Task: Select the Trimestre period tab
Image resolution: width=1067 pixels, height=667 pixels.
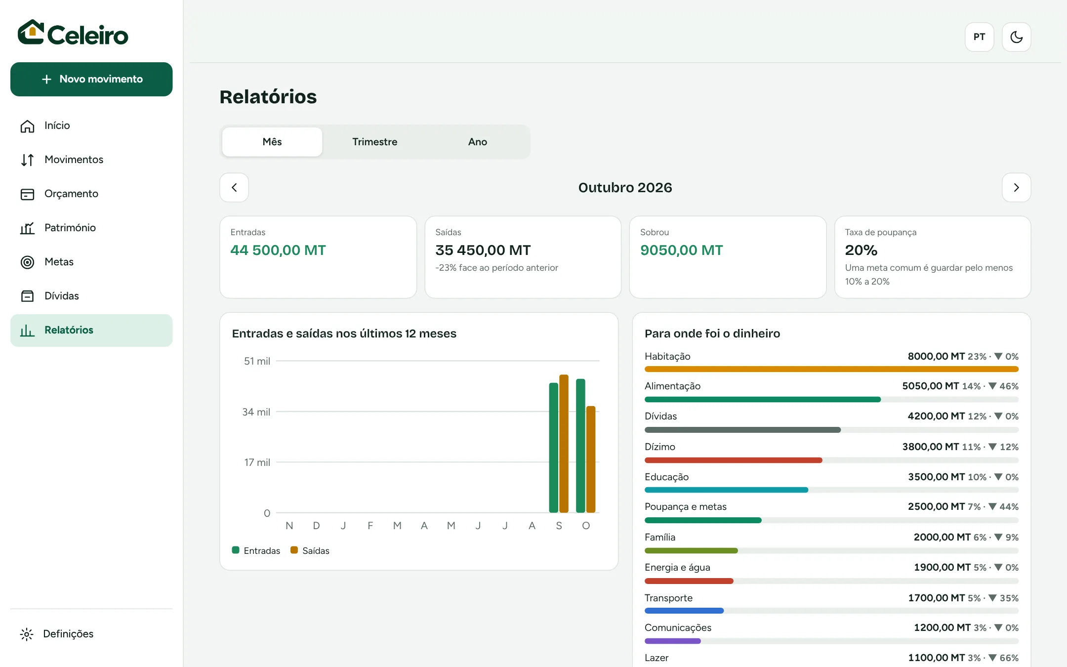Action: [374, 142]
